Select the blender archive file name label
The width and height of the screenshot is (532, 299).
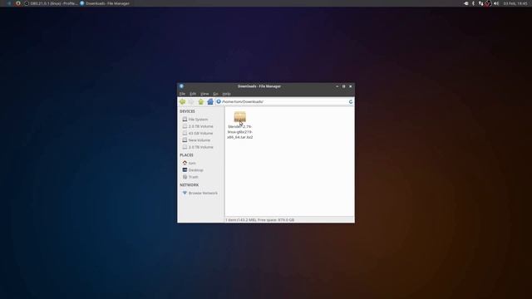click(x=240, y=132)
